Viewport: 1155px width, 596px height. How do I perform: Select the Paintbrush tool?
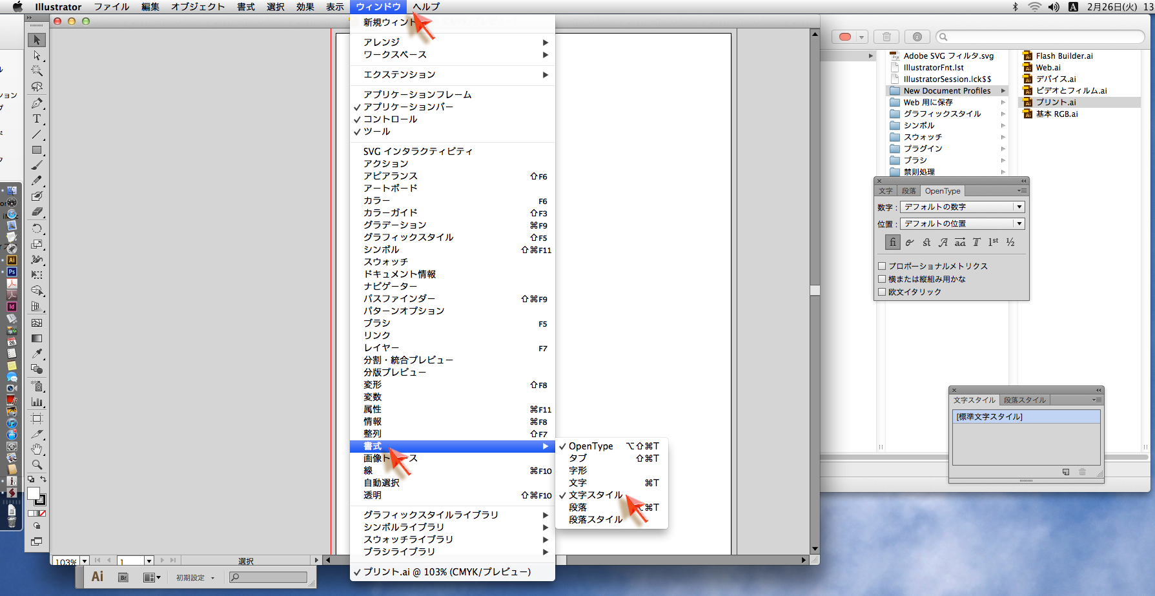tap(37, 165)
